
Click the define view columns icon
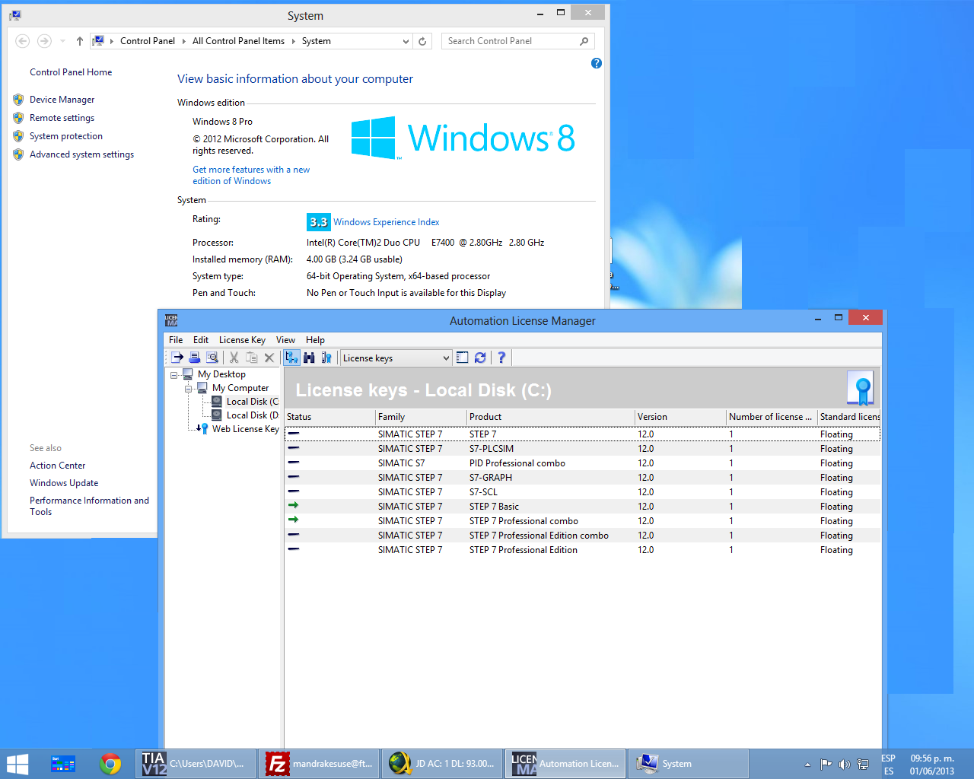pyautogui.click(x=463, y=358)
